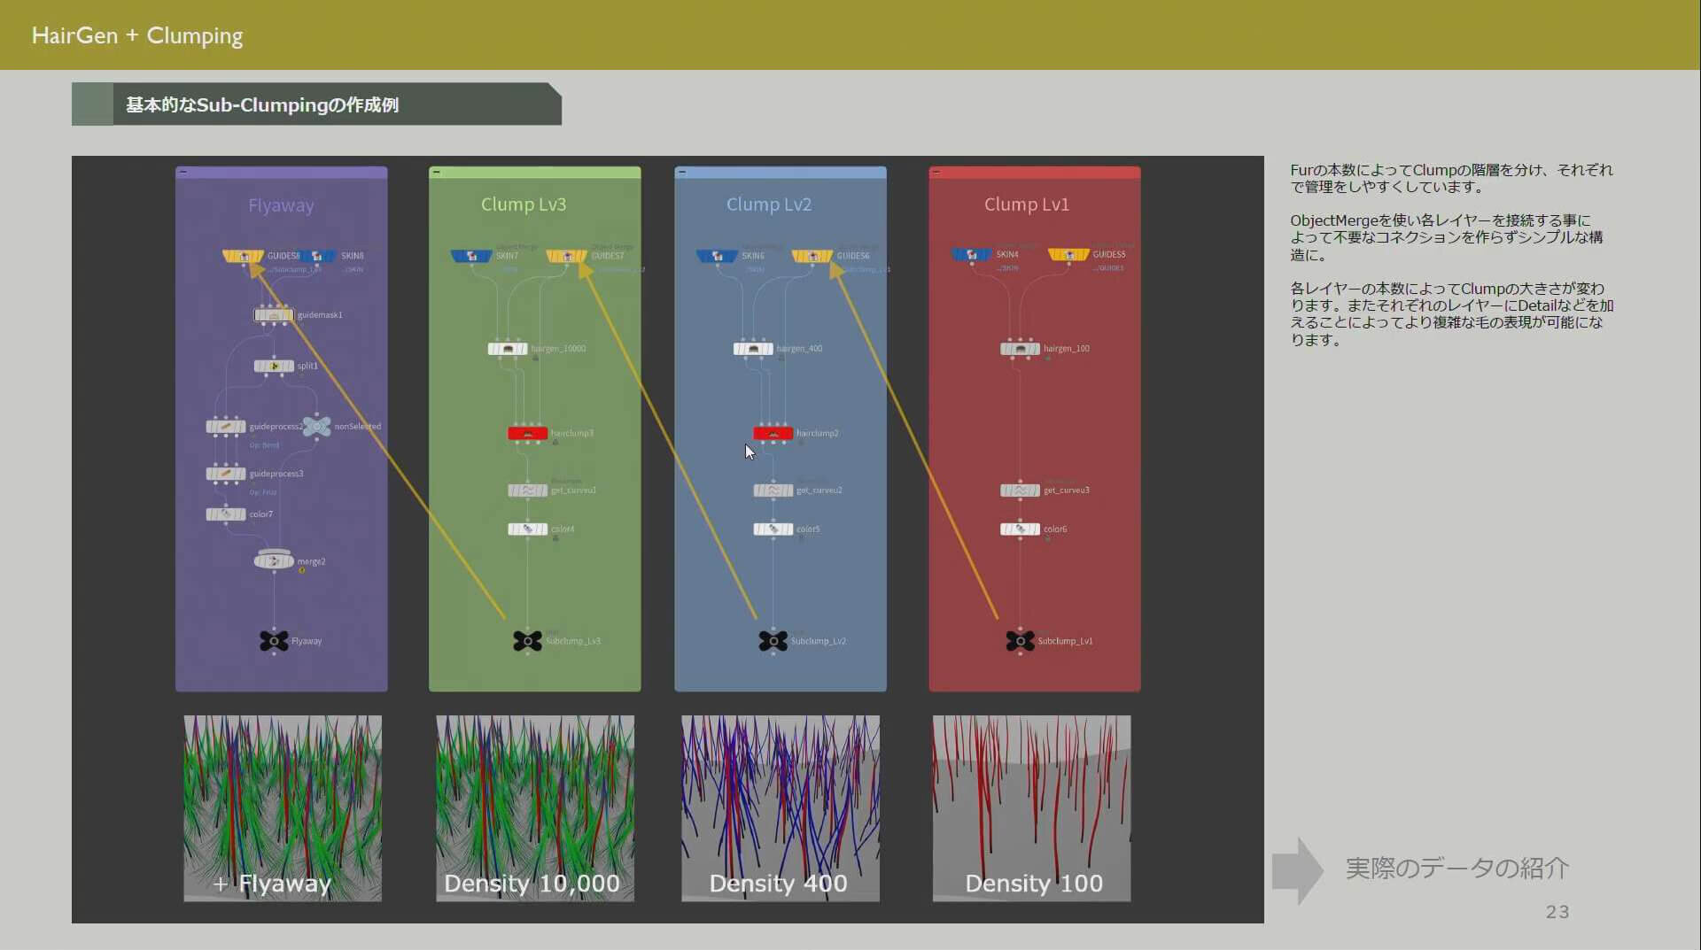Click the merge2 node in Flyaway
Screen dimensions: 1701x950
[x=274, y=561]
